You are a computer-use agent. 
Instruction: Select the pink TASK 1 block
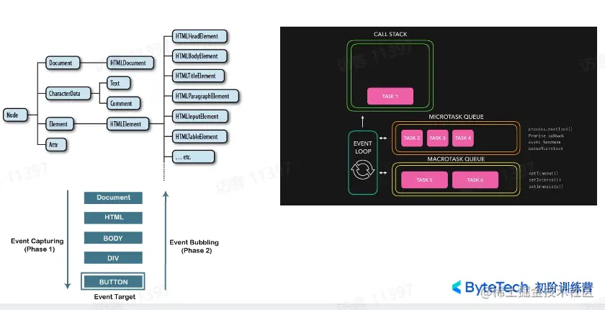tap(390, 96)
